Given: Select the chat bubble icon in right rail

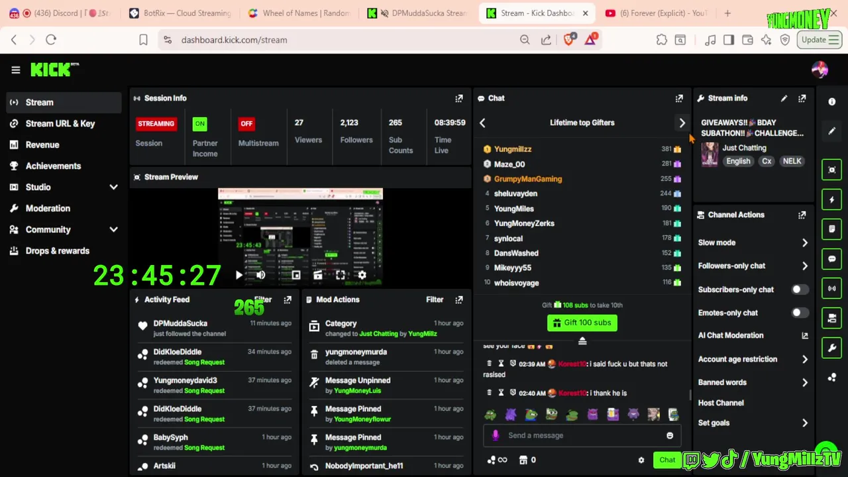Looking at the screenshot, I should 832,259.
